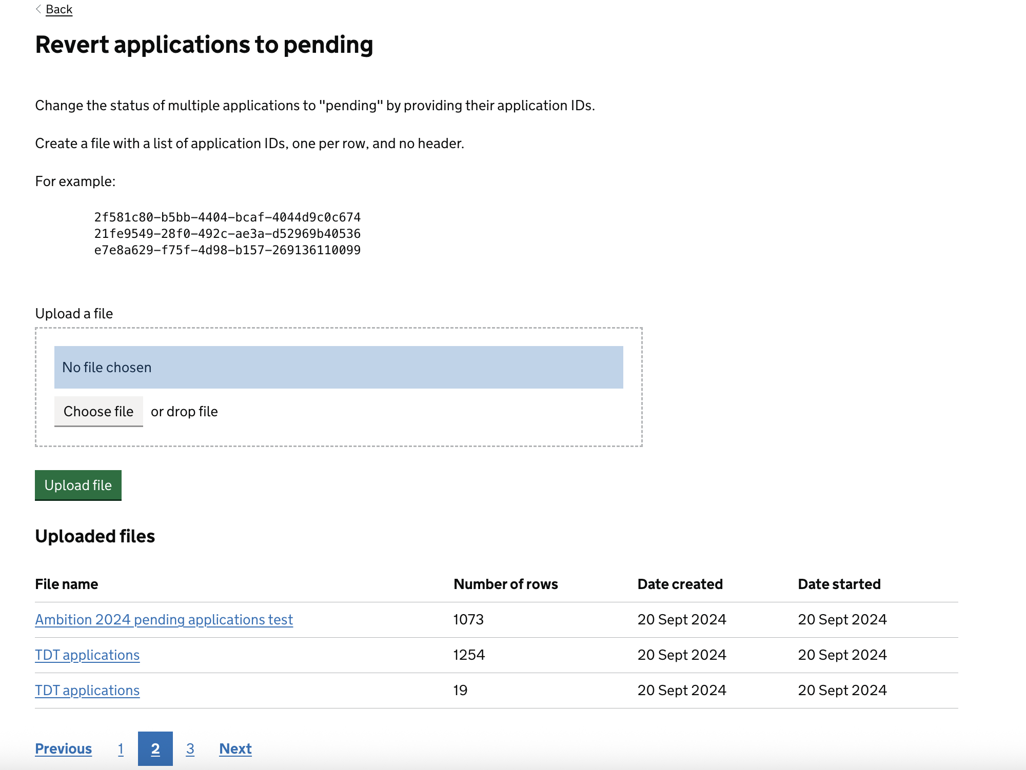Open the TDT applications file with 1254 rows

tap(87, 655)
